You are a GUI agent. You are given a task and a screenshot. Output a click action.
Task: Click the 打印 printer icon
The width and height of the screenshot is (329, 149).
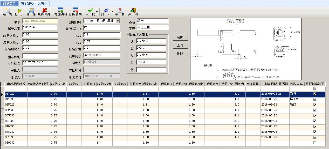click(106, 10)
